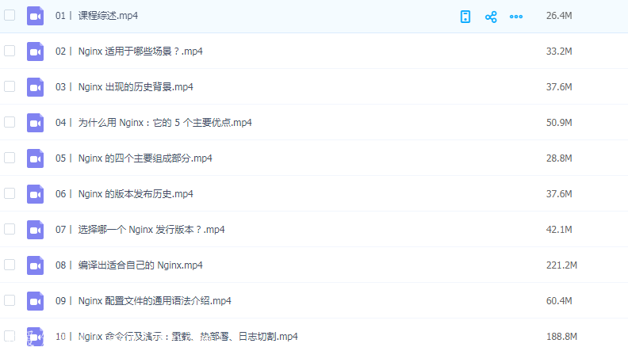The image size is (628, 351).
Task: Select checkbox of 02 Nginx 适用于哪些场景
Action: [x=10, y=51]
